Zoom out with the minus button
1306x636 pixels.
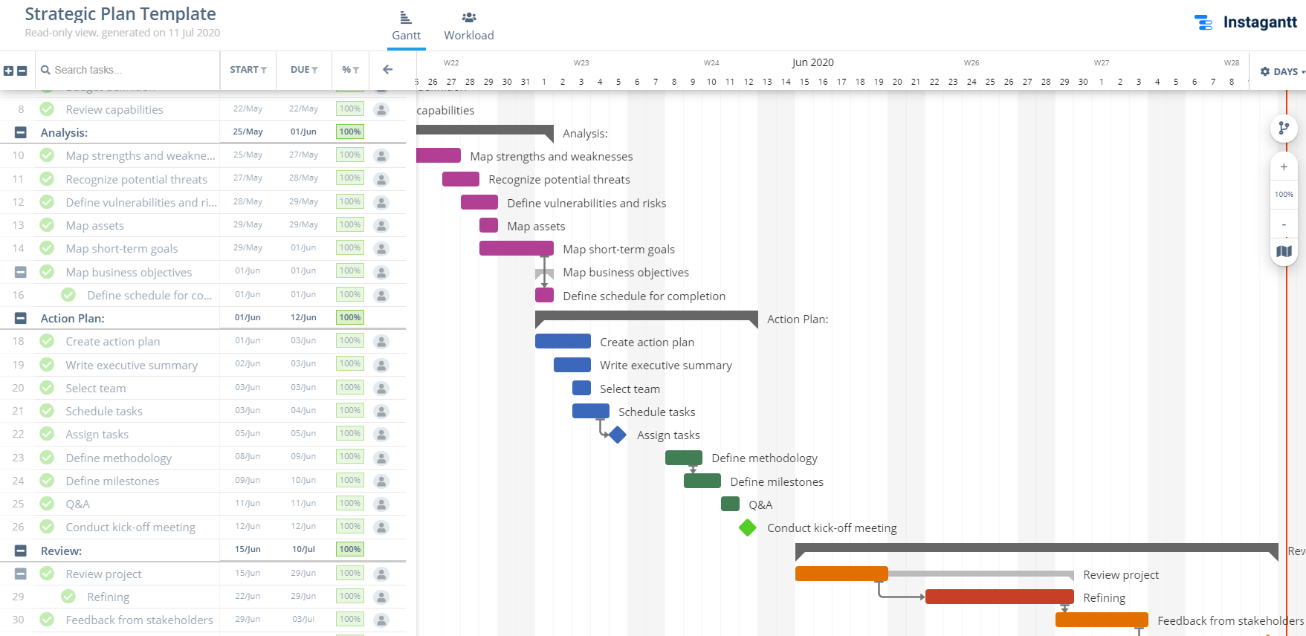point(1284,224)
